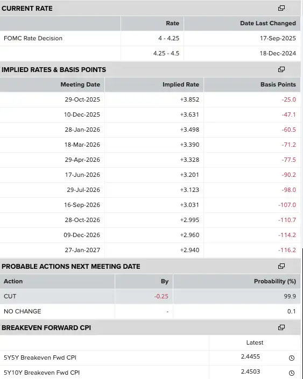This screenshot has width=303, height=379.
Task: Pop out Implied Rates & Basis Points panel
Action: [281, 69]
